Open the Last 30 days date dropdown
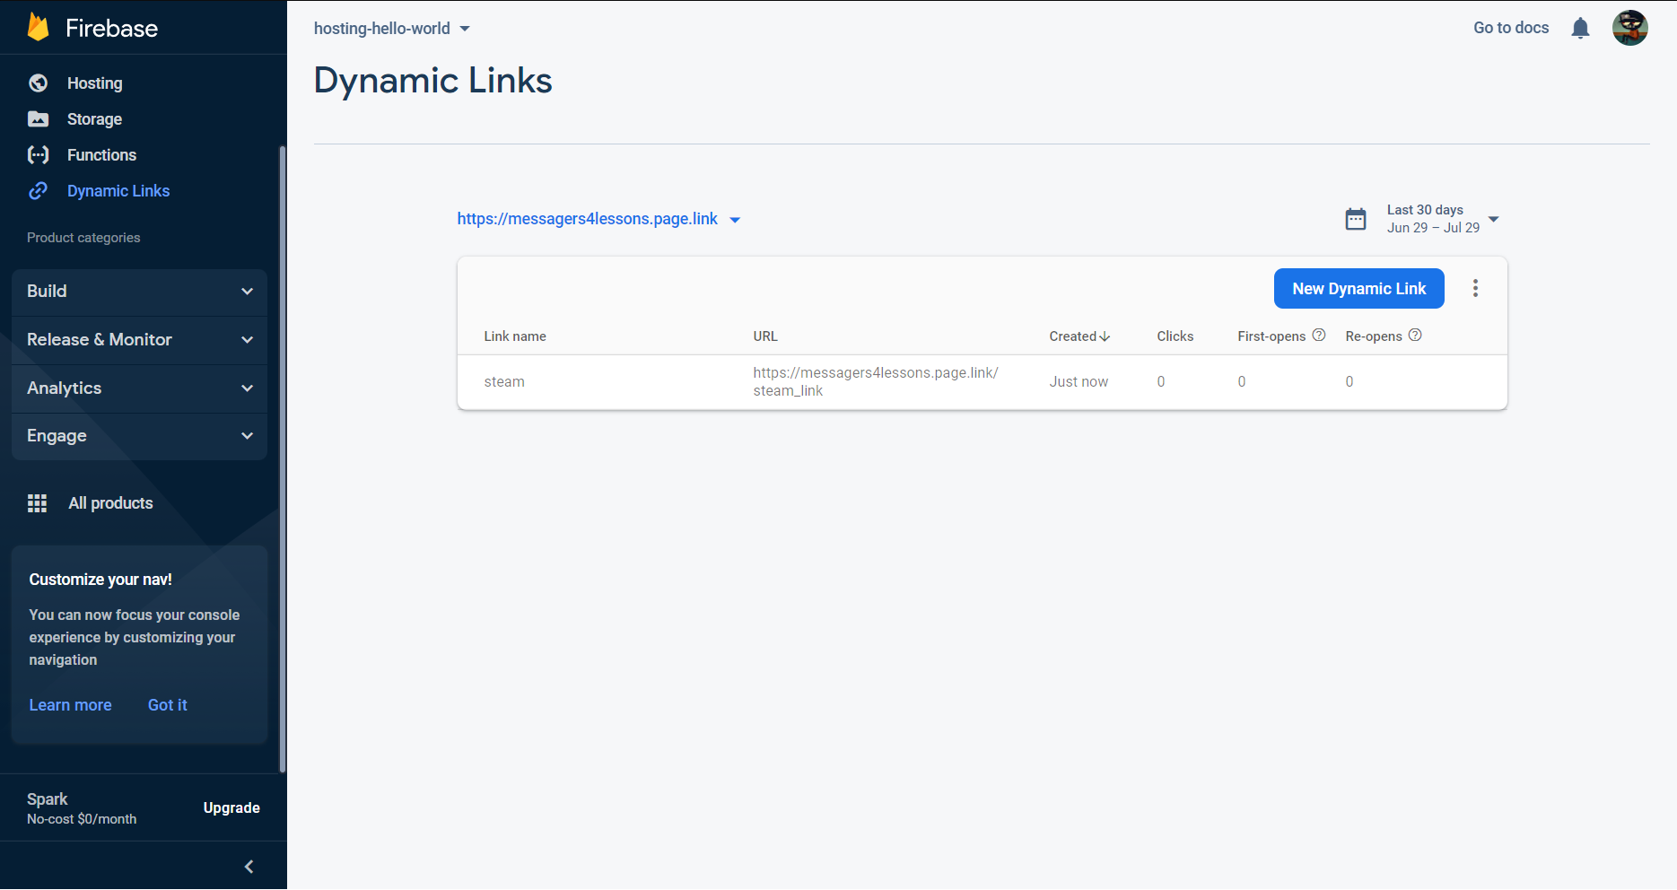The width and height of the screenshot is (1677, 890). [x=1443, y=219]
